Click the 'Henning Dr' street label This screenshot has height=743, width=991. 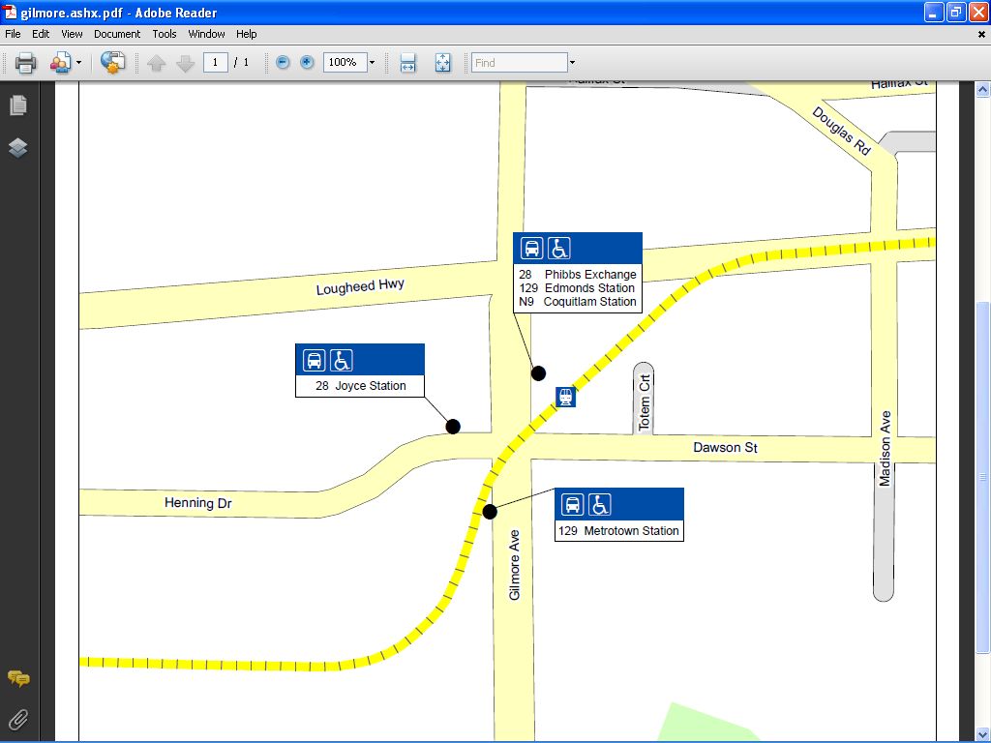tap(197, 503)
